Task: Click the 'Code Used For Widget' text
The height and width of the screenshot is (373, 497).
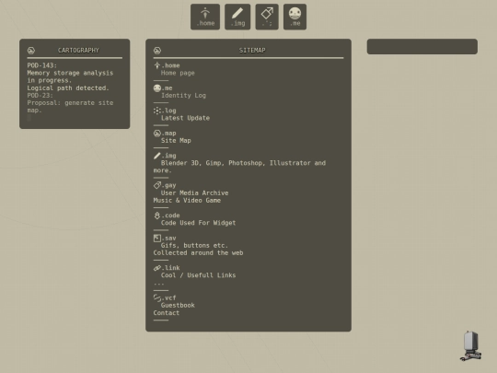Action: pyautogui.click(x=199, y=223)
